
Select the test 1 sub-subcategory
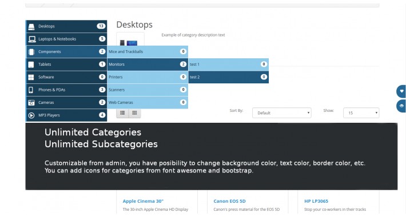pyautogui.click(x=229, y=65)
